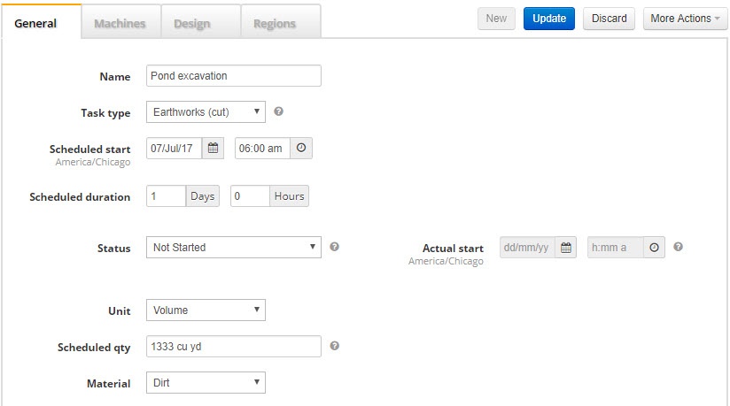
Task: Open the Scheduled start clock picker
Action: (x=301, y=149)
